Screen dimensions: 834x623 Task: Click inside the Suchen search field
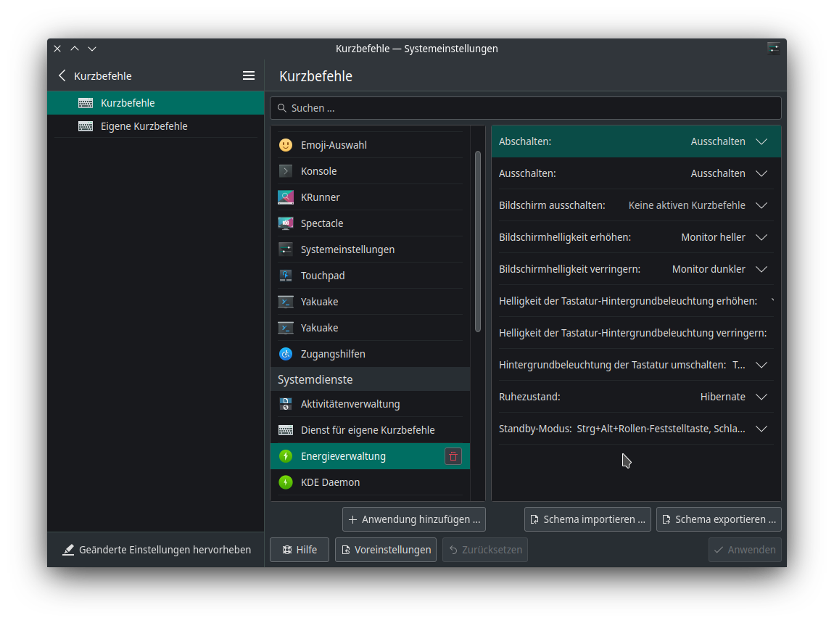coord(525,107)
